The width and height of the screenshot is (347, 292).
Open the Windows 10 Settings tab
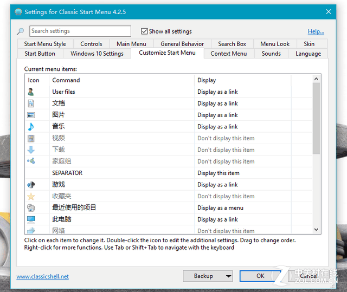(97, 54)
